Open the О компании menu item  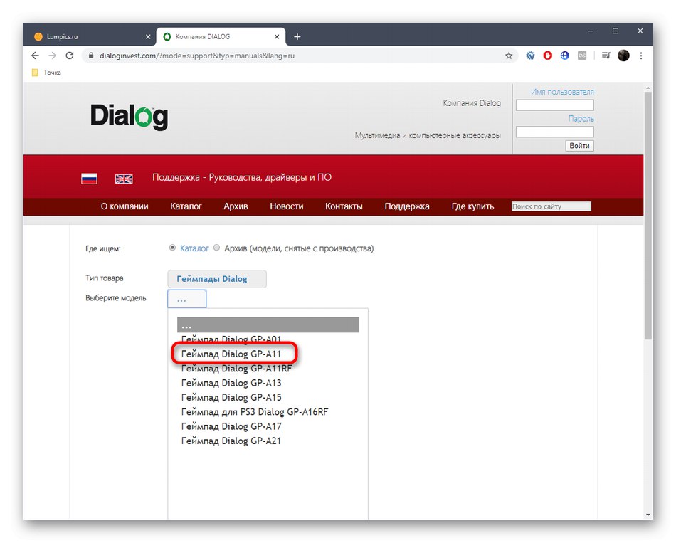coord(125,206)
